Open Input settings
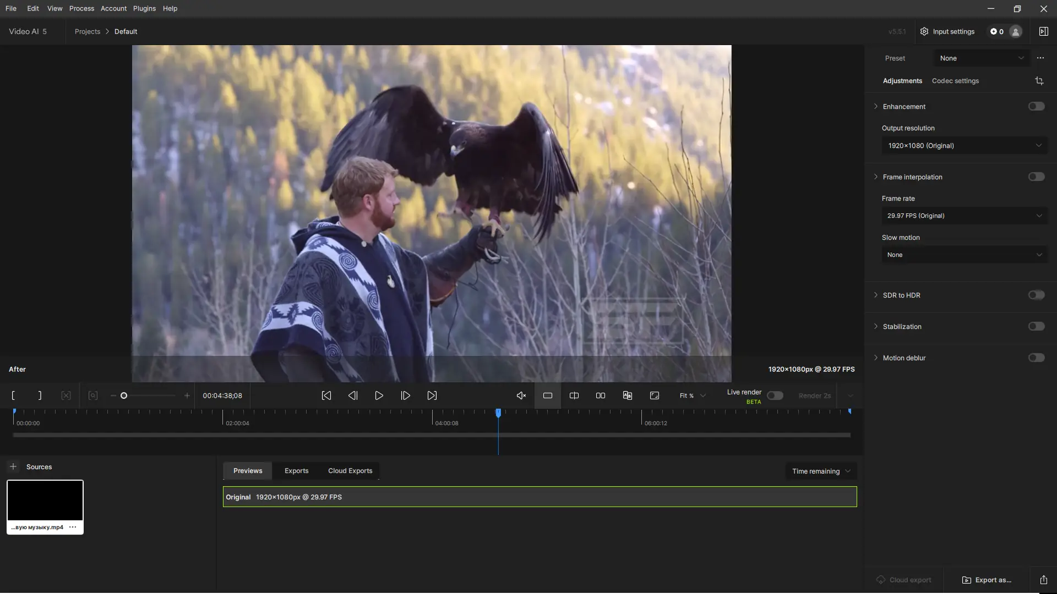Screen dimensions: 1057x594 click(947, 31)
